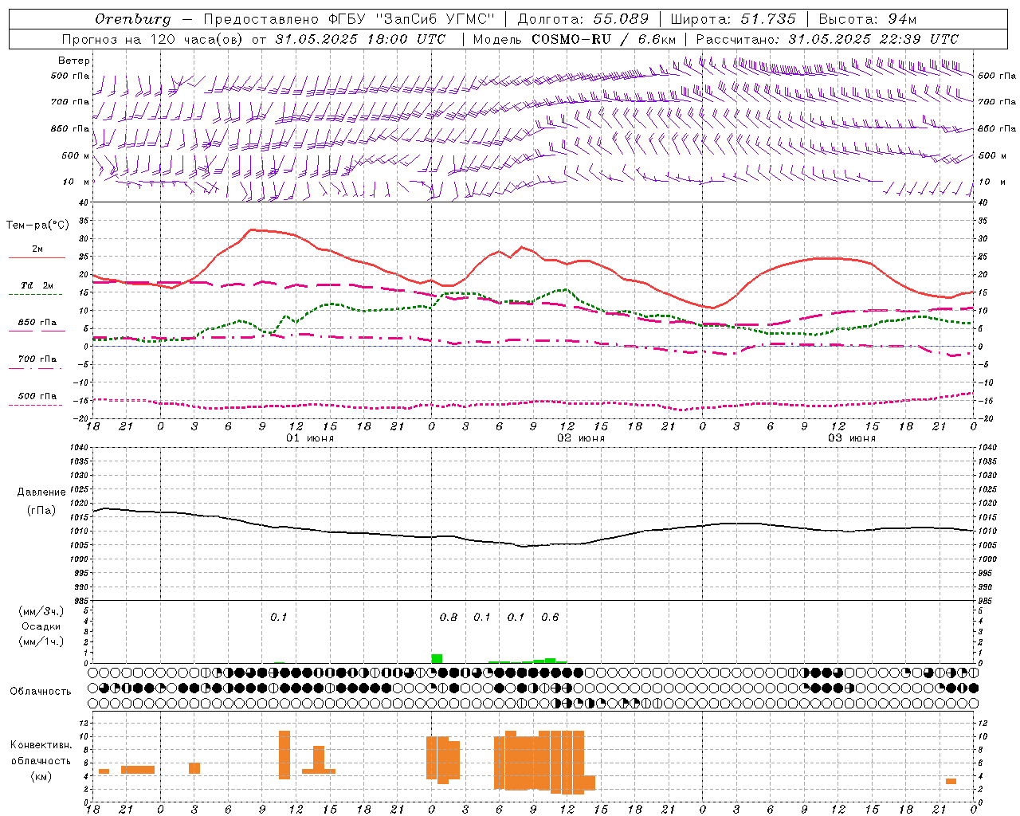Select the 'Модель COSMO-RU / 6.6км' text
Viewport: 1020px width, 816px height.
click(575, 39)
